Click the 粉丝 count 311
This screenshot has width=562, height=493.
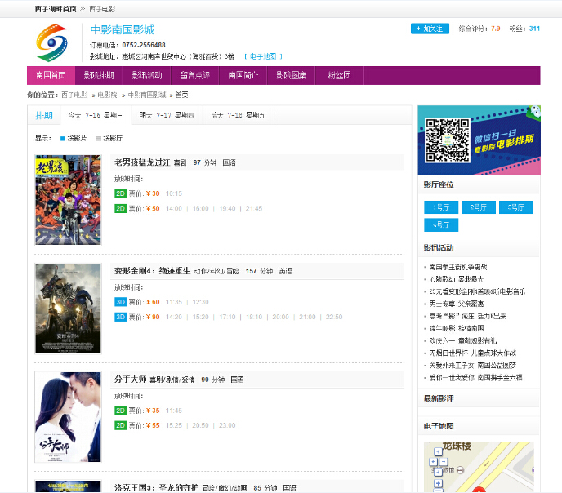[534, 29]
